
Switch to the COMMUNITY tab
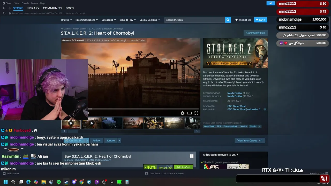52,8
